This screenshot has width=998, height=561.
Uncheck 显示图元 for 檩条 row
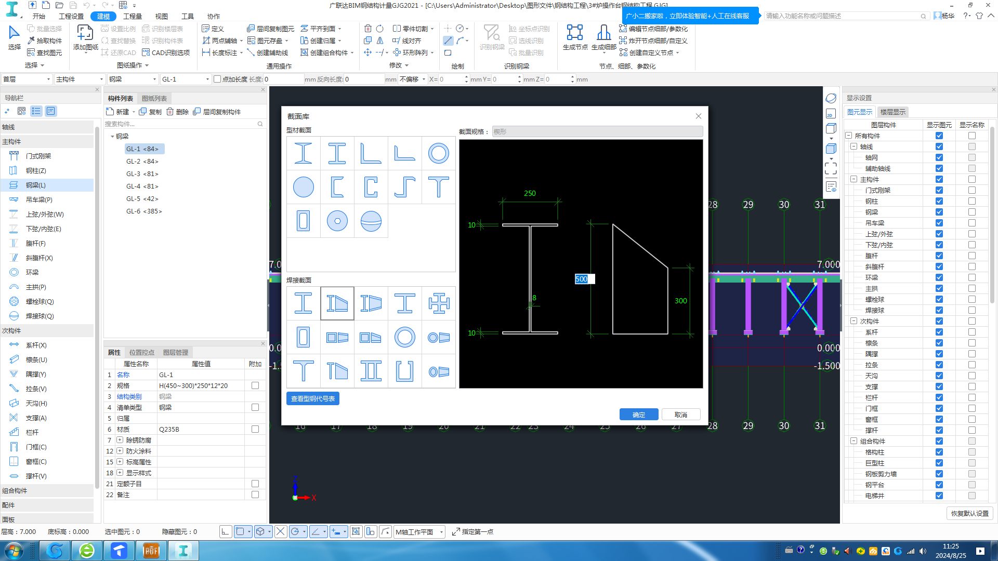939,343
